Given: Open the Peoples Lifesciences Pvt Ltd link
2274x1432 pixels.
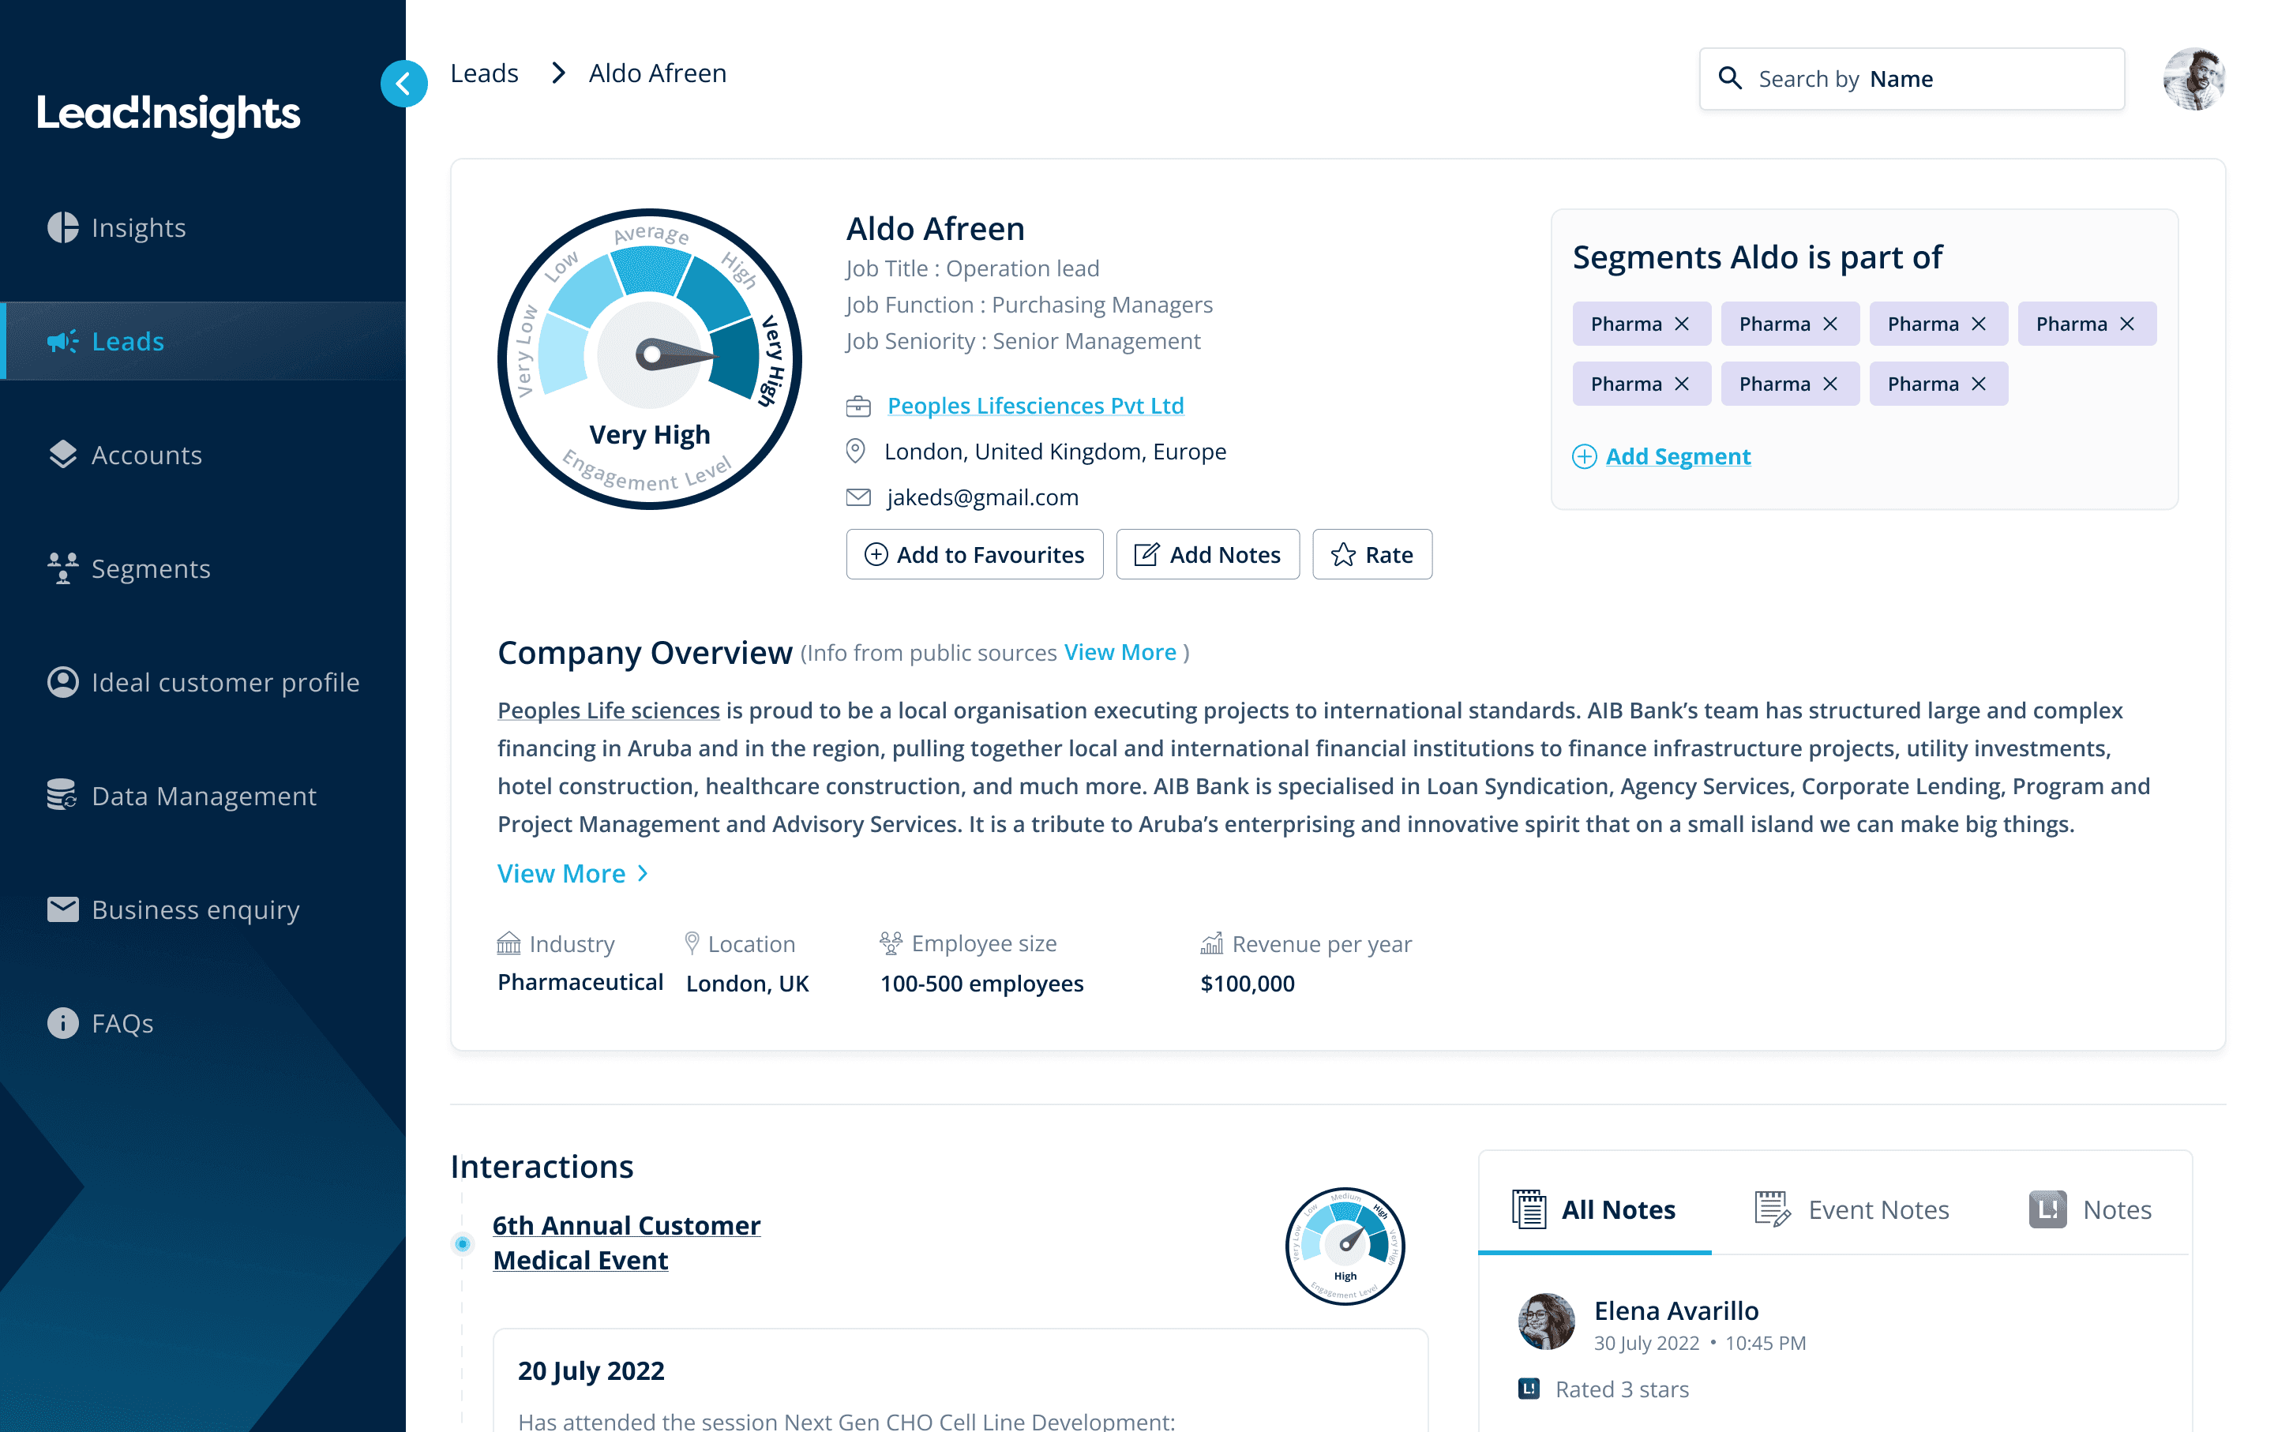Looking at the screenshot, I should 1036,405.
